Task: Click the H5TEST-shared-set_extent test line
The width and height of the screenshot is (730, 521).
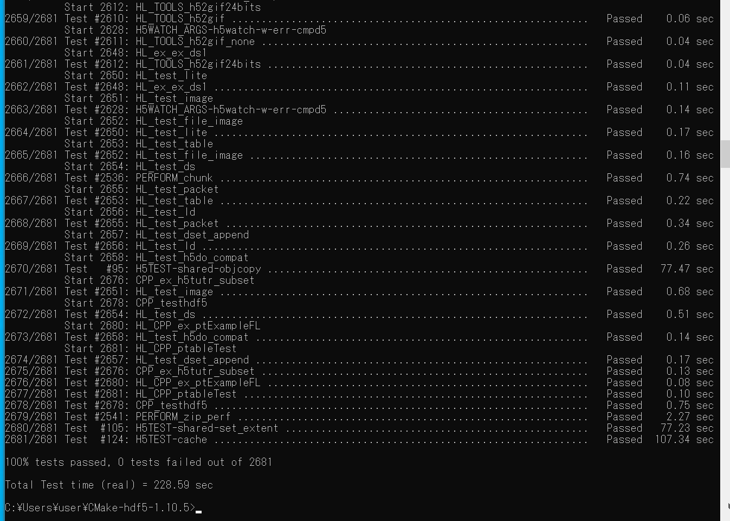Action: [x=359, y=428]
